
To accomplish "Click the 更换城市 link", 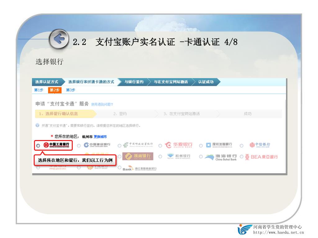I will 100,137.
